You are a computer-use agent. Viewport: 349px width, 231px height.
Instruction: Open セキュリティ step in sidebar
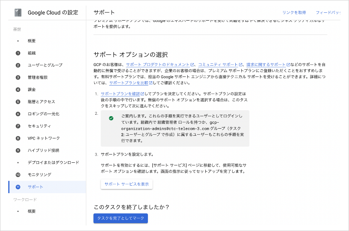pyautogui.click(x=39, y=126)
